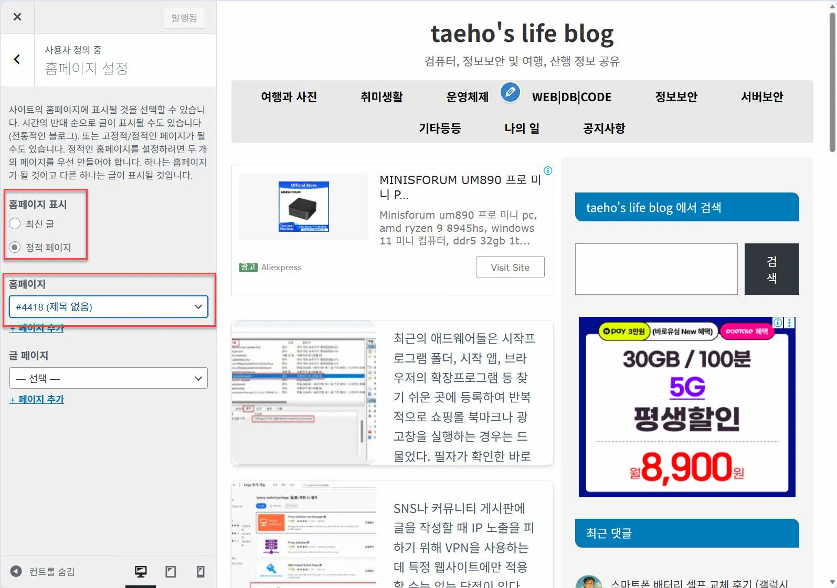The width and height of the screenshot is (837, 588).
Task: Click the blue pencil edit shortcut on the menu
Action: coord(510,92)
